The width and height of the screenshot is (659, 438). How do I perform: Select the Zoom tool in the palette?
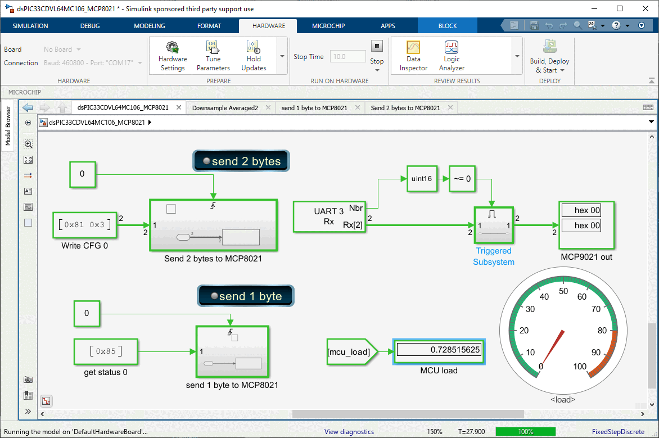[x=28, y=144]
